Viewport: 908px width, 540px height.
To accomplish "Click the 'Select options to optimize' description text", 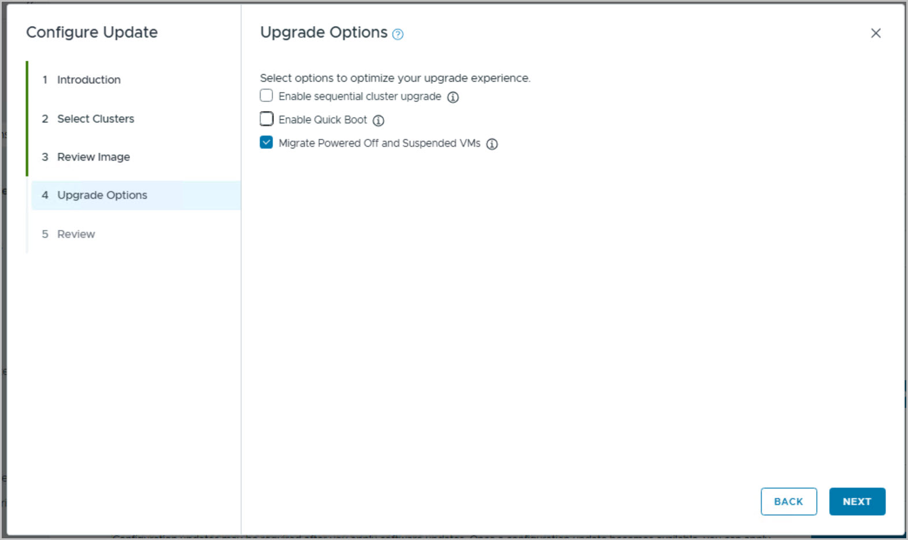I will tap(395, 78).
